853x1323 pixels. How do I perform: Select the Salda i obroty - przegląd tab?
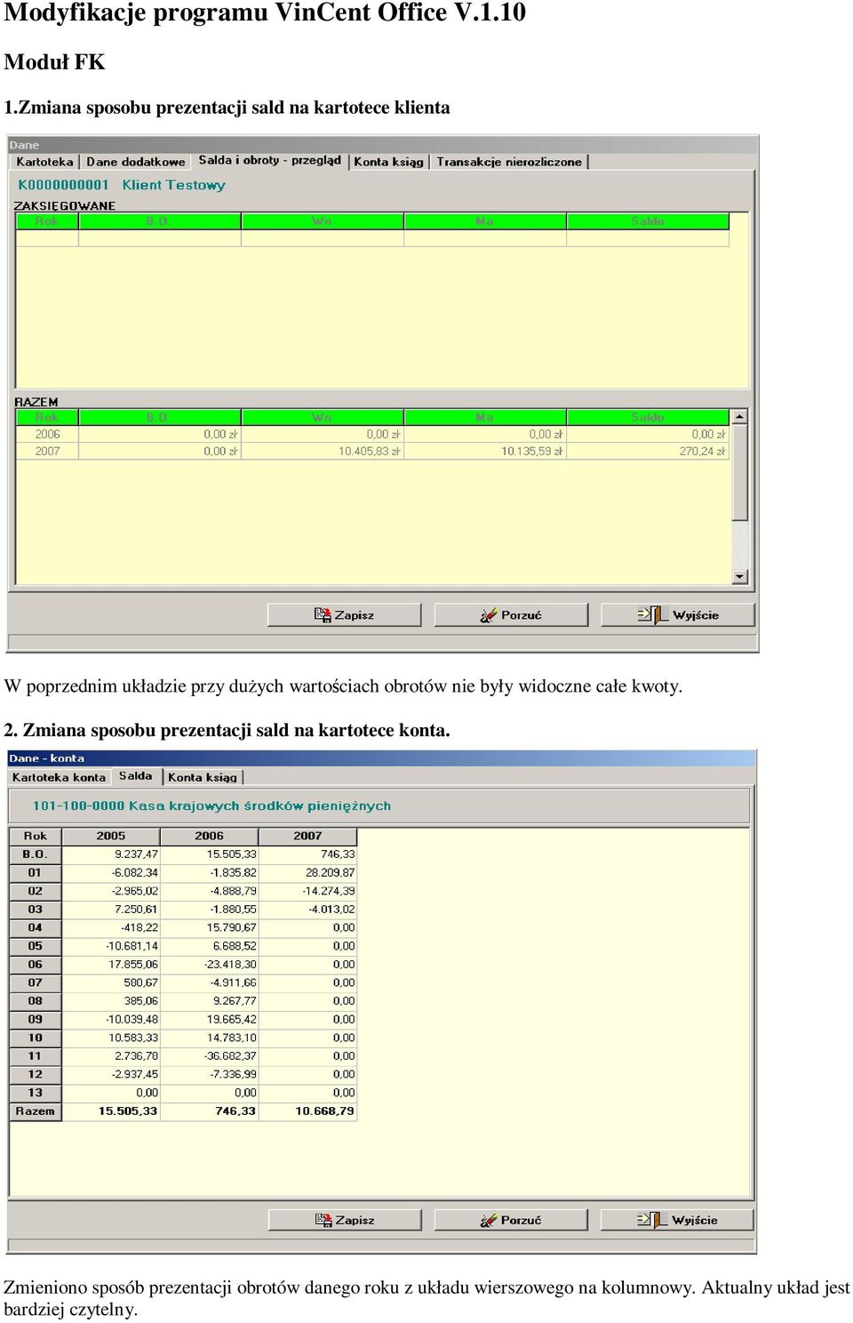tap(269, 160)
